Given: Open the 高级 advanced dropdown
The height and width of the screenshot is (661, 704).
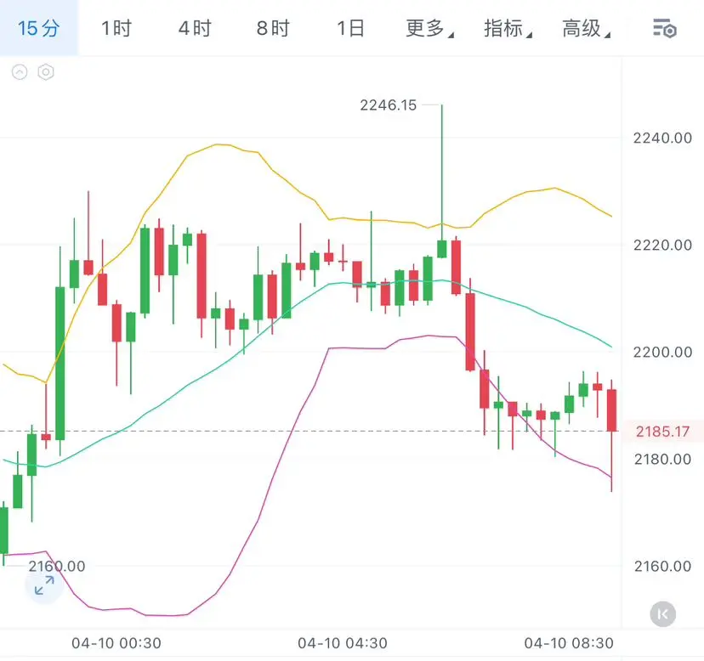Looking at the screenshot, I should point(585,29).
